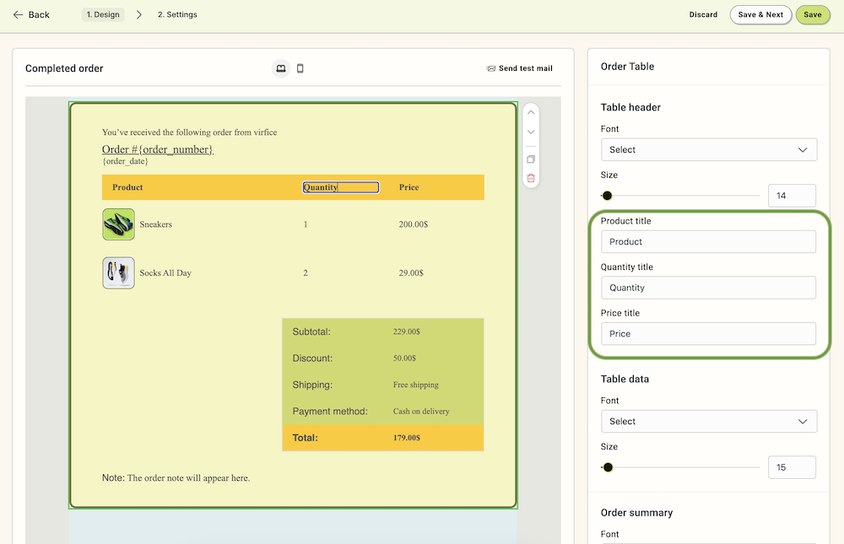Select the Quantity header in the email preview
This screenshot has width=844, height=544.
[x=340, y=187]
